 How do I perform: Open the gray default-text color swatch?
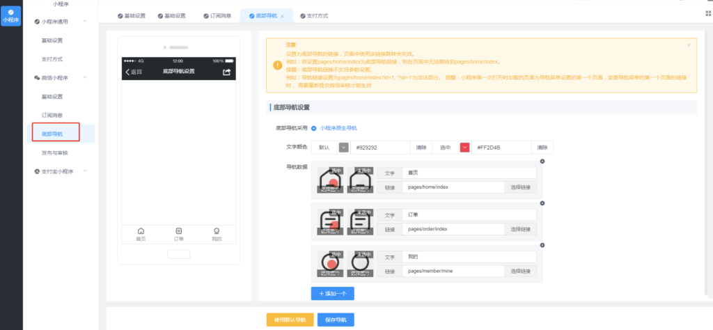tap(343, 148)
